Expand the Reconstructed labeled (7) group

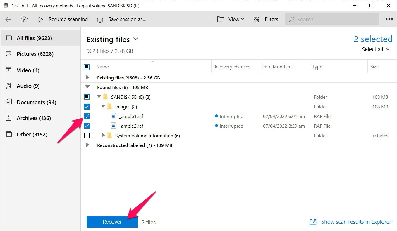coord(87,145)
